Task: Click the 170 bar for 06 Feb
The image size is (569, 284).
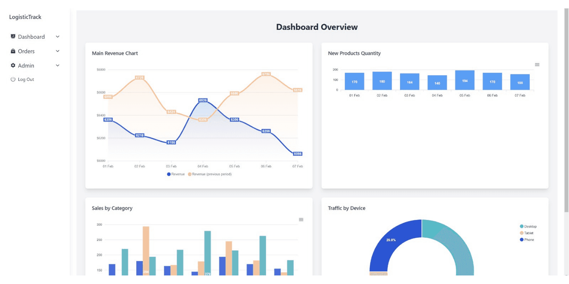Action: pyautogui.click(x=492, y=81)
